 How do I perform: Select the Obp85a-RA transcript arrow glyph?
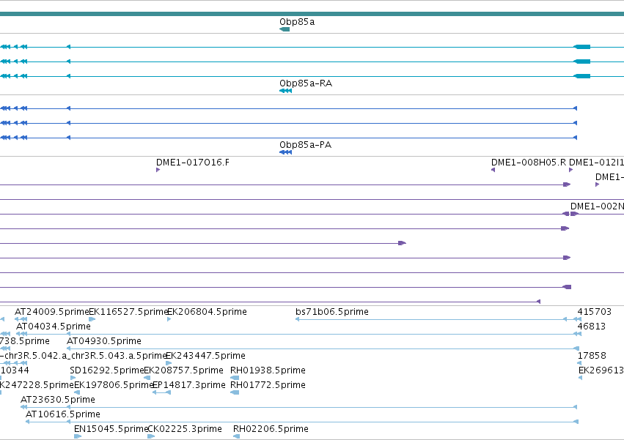pyautogui.click(x=286, y=91)
